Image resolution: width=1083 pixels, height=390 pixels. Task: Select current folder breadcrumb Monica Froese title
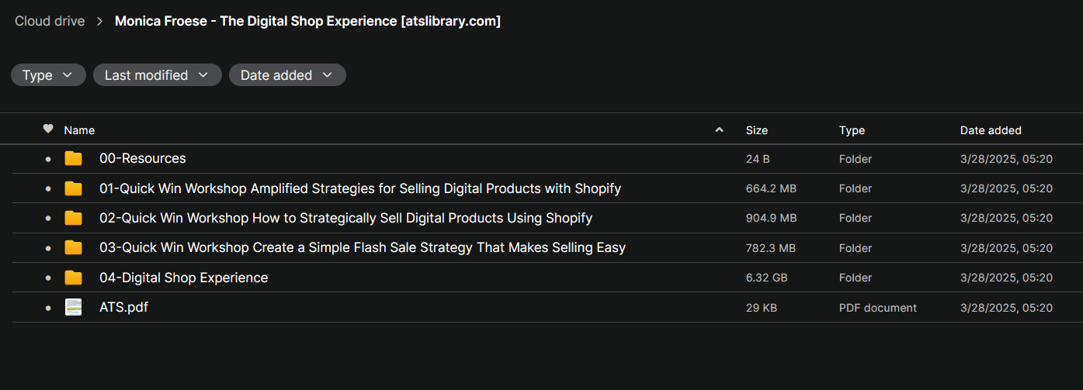[307, 21]
